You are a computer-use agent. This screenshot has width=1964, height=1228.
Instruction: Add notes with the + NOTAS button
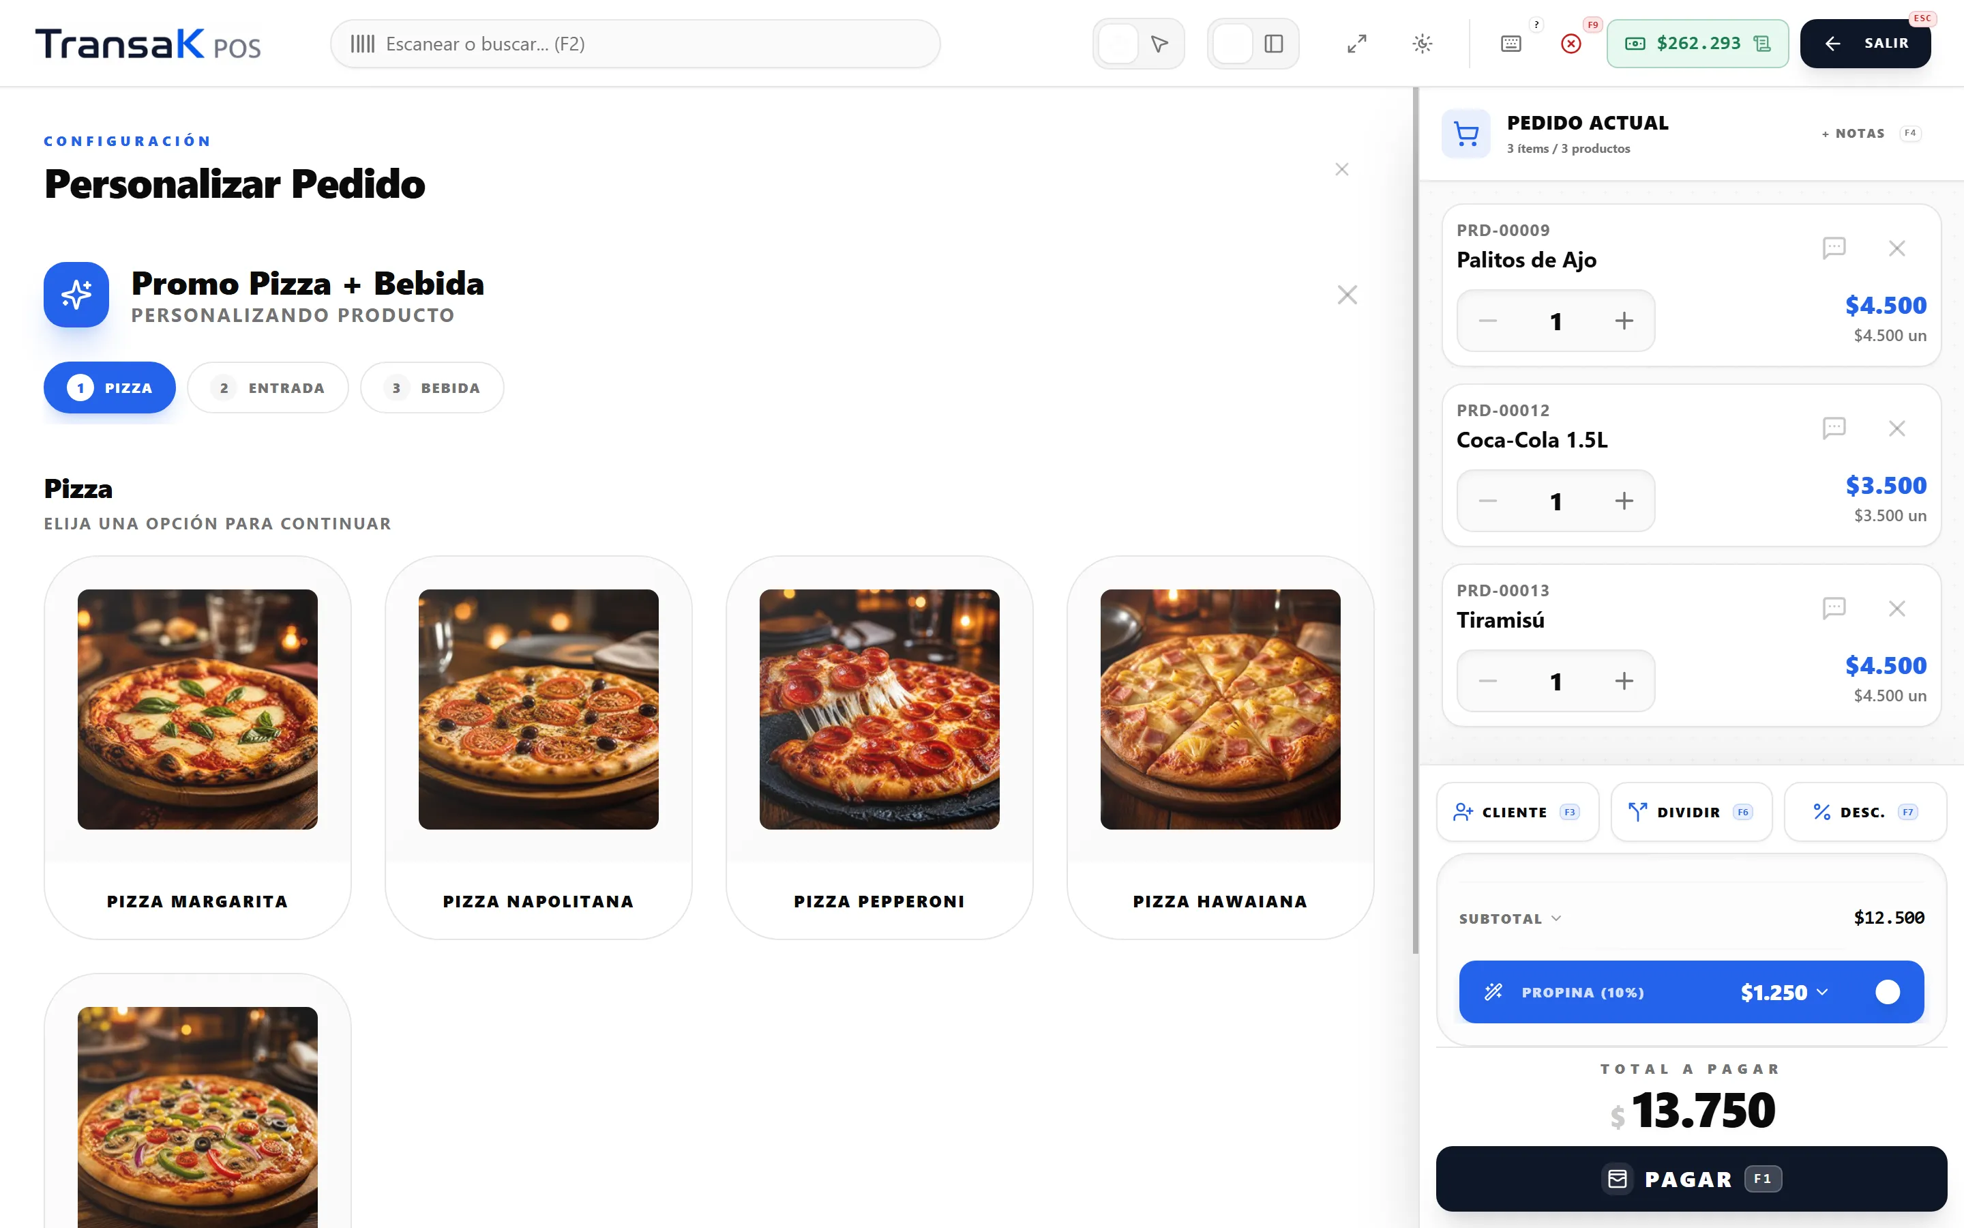[x=1871, y=133]
